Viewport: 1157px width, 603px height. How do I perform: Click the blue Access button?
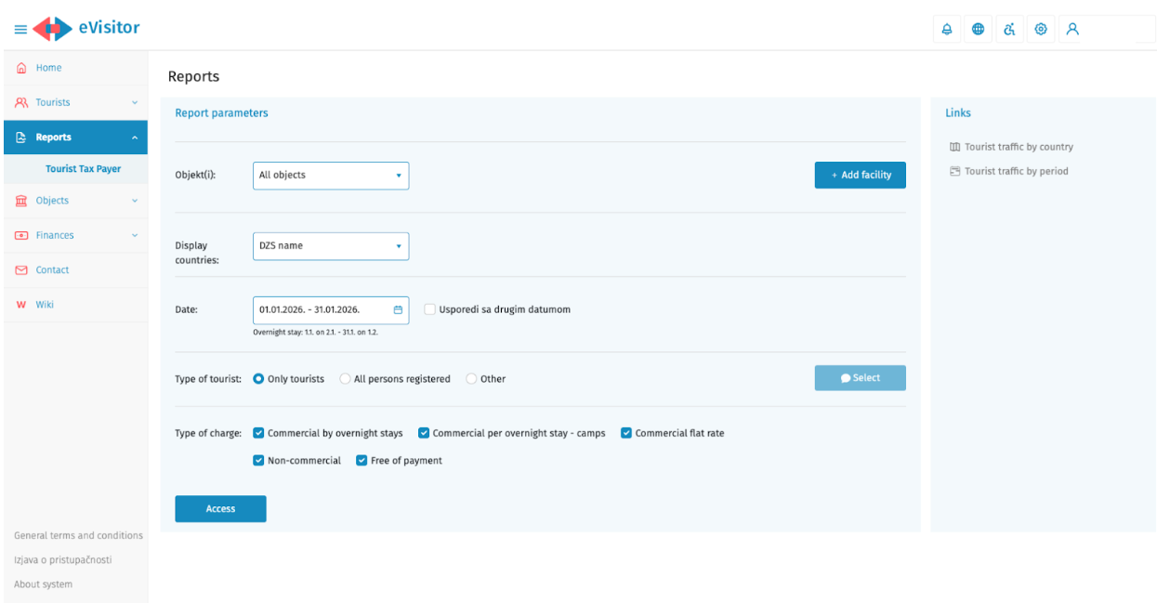220,509
